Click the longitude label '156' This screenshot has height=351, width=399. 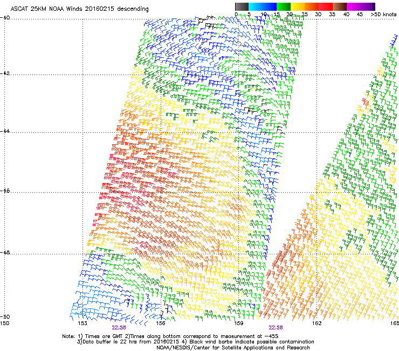pyautogui.click(x=161, y=323)
